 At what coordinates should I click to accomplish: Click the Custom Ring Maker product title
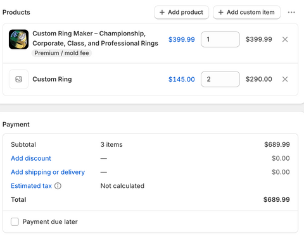(95, 39)
